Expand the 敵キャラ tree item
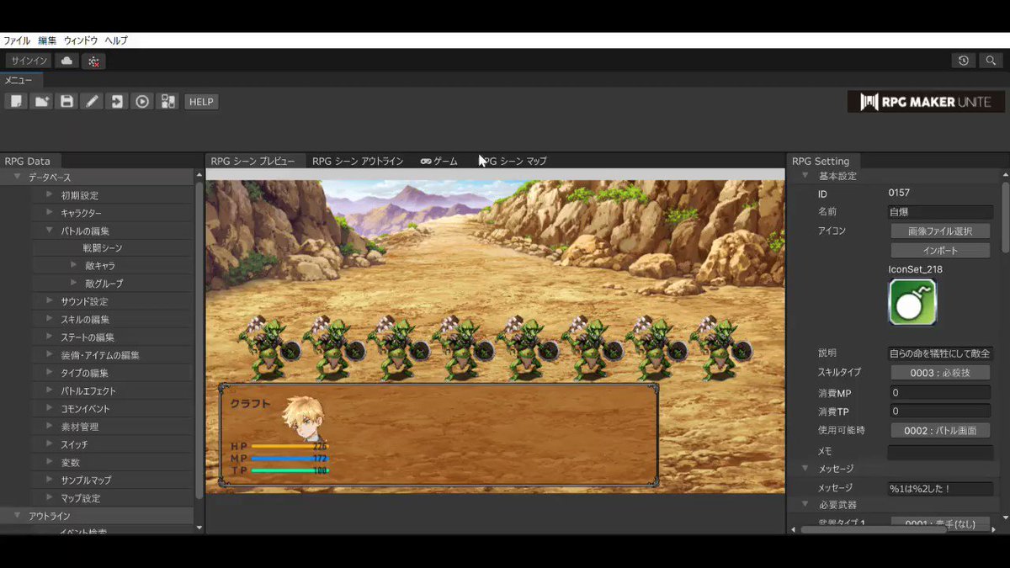Screen dimensions: 1010x568 (74, 266)
